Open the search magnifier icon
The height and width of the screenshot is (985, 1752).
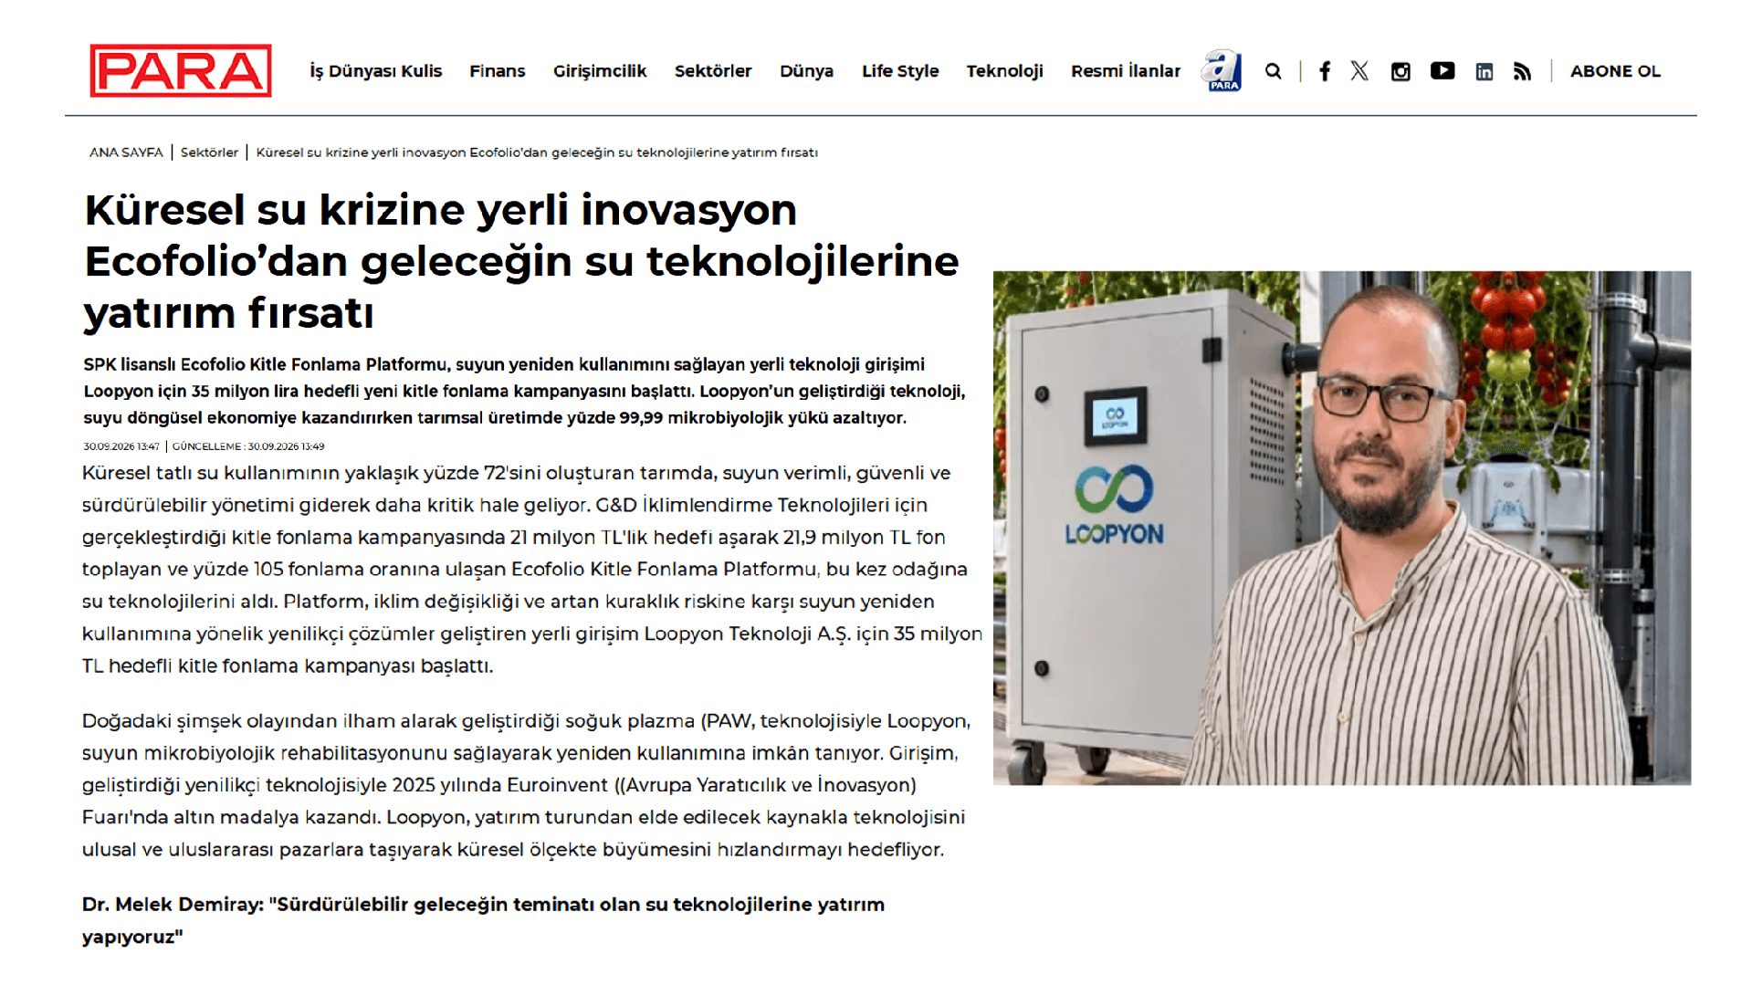click(x=1273, y=71)
